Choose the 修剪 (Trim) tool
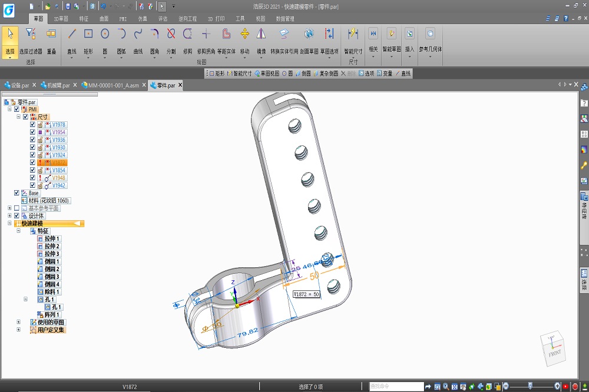 [187, 34]
